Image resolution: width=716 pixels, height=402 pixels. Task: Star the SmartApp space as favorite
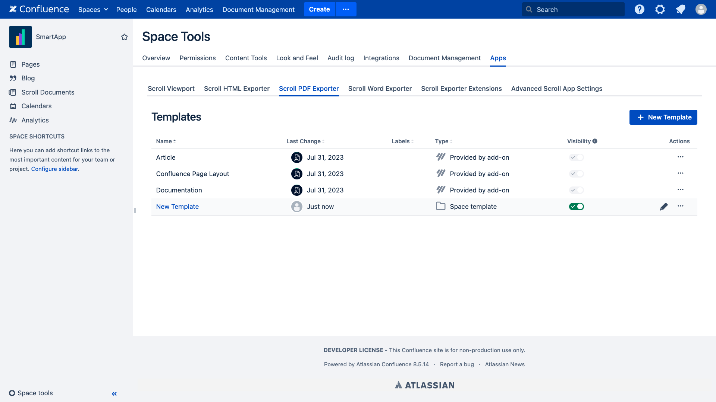point(125,37)
